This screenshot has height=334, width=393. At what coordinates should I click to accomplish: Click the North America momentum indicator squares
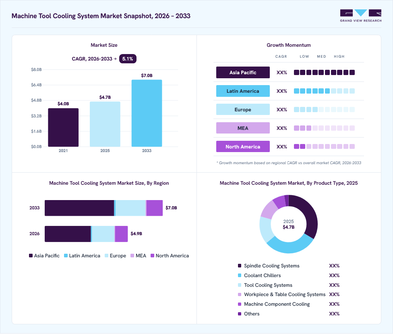pyautogui.click(x=324, y=147)
